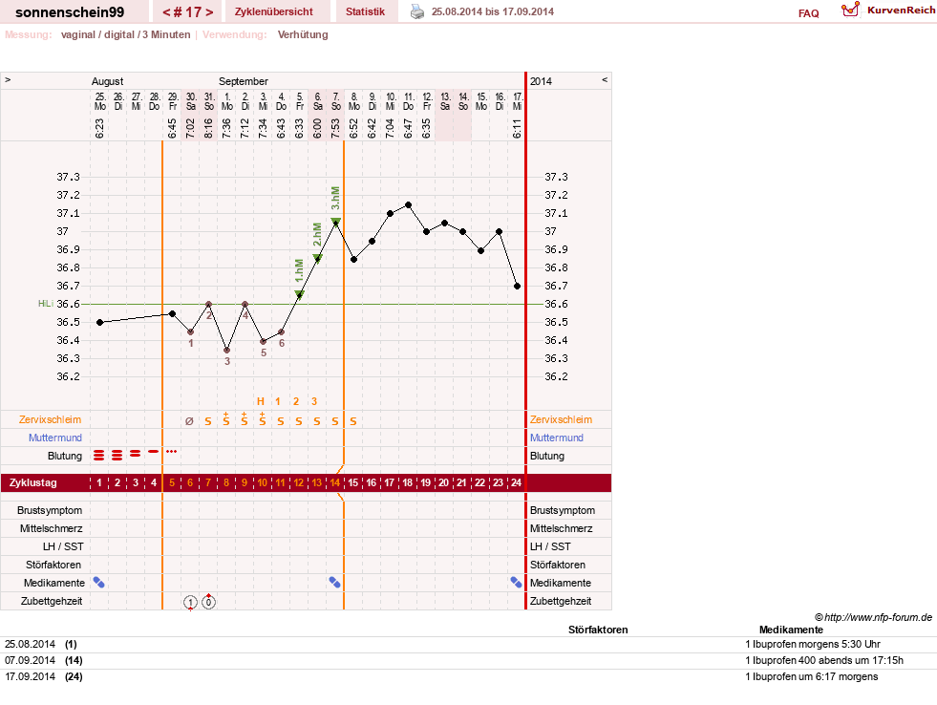Click the 2.hM green triangle marker
The width and height of the screenshot is (937, 705).
point(318,258)
